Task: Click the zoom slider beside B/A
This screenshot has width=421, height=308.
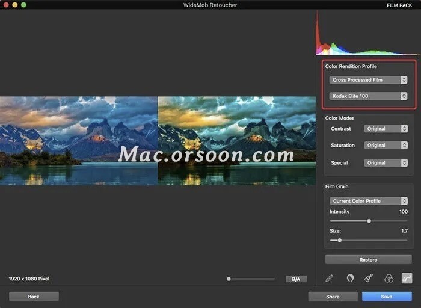Action: click(x=251, y=279)
